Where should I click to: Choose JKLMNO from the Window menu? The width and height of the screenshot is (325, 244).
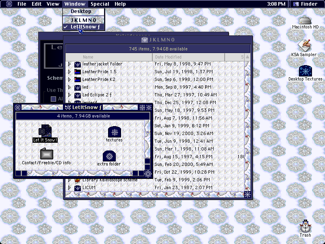[x=84, y=20]
